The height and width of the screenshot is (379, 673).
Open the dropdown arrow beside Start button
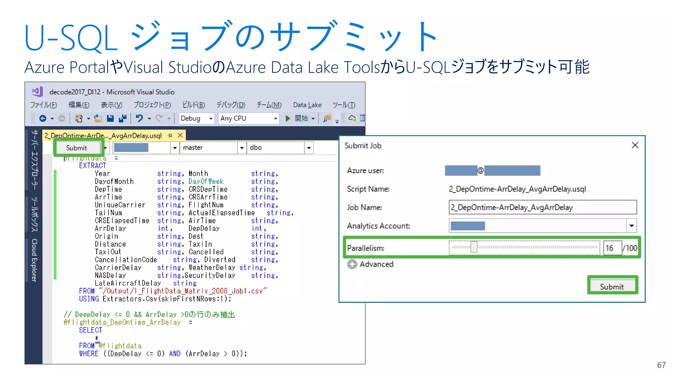(313, 119)
